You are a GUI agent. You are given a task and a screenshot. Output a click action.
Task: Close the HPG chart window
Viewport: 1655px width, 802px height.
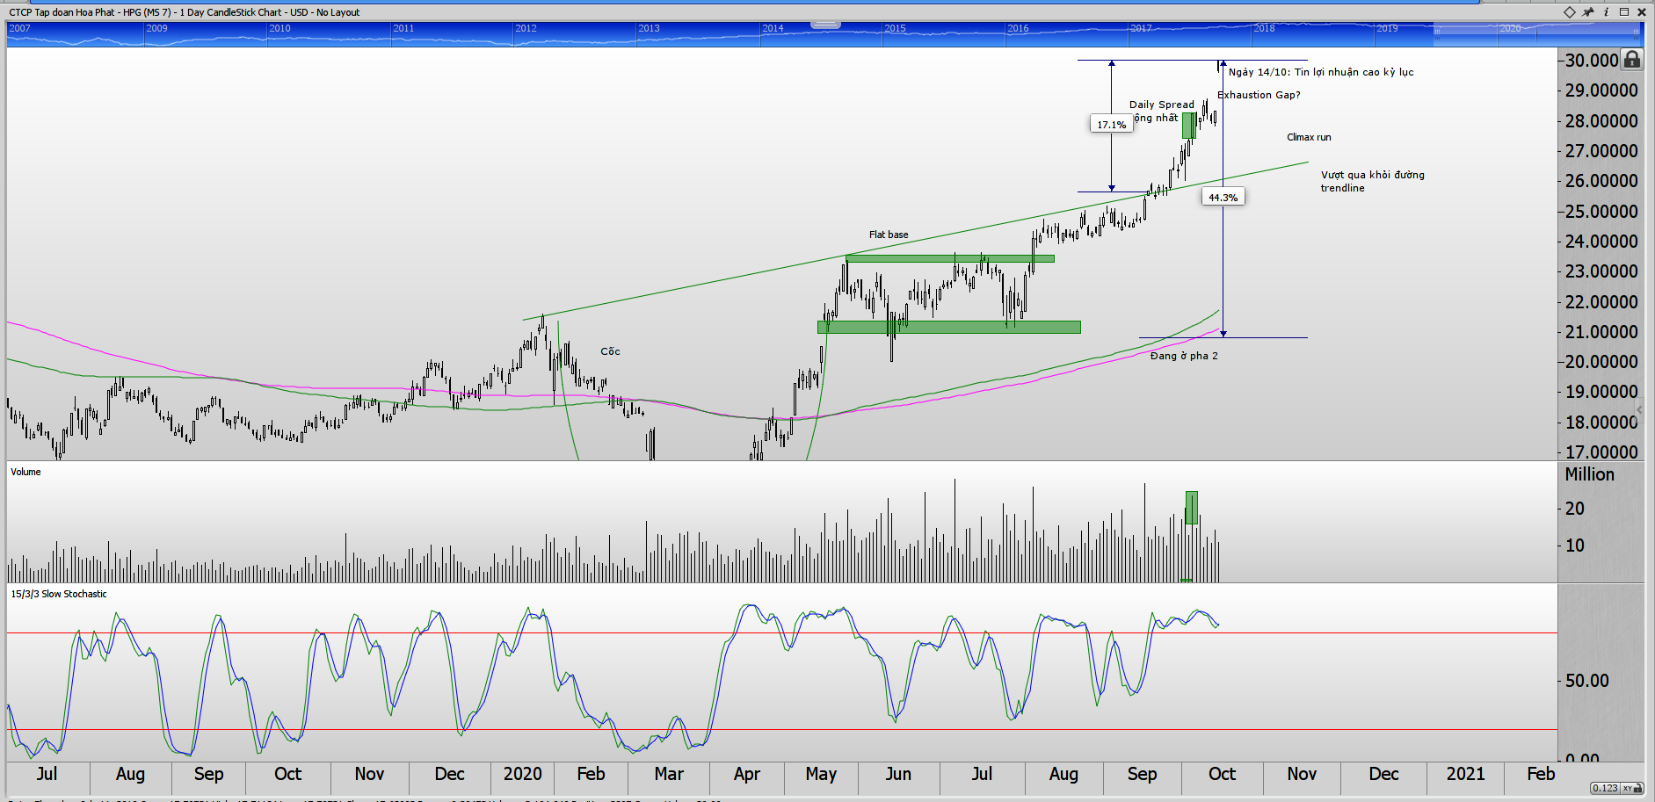[x=1641, y=12]
